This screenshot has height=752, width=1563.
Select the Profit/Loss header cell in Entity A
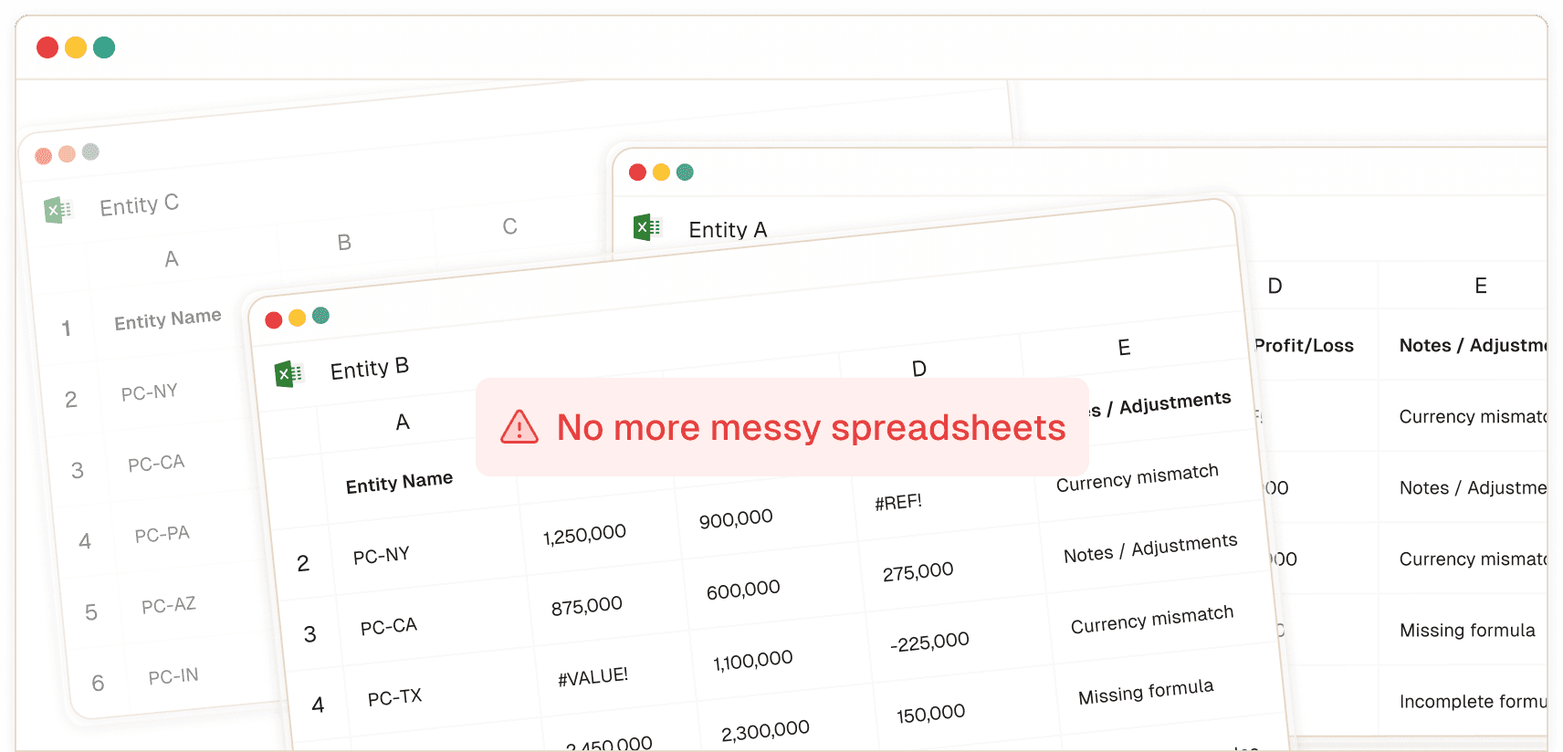1304,346
